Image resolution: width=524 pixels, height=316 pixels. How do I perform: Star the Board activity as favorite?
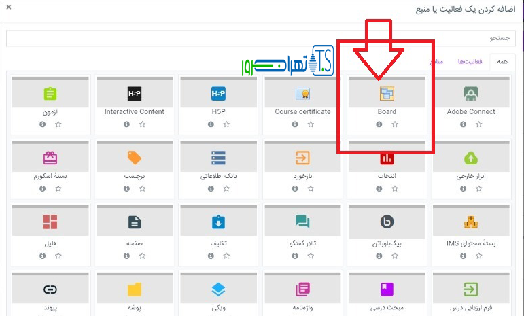pyautogui.click(x=395, y=124)
